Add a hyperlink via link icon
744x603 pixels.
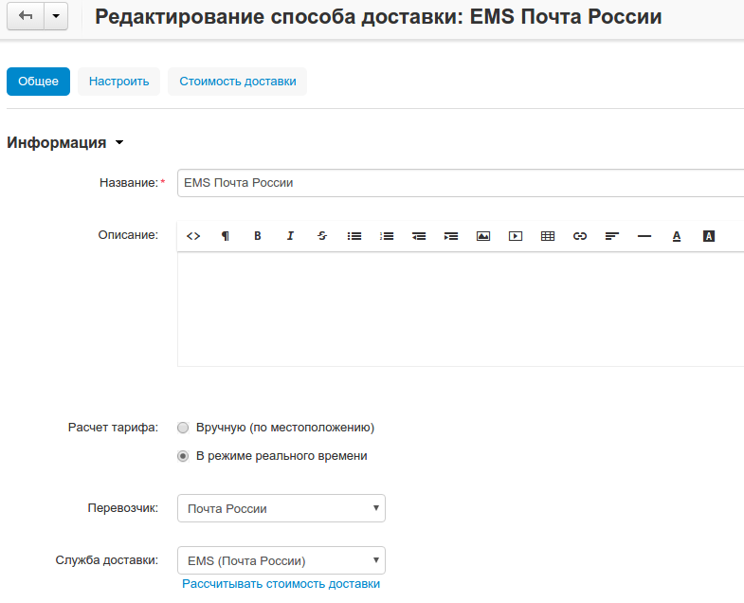coord(580,236)
